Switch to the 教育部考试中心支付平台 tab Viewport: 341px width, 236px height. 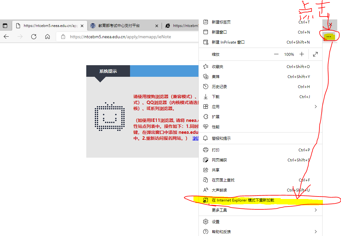[x=124, y=26]
